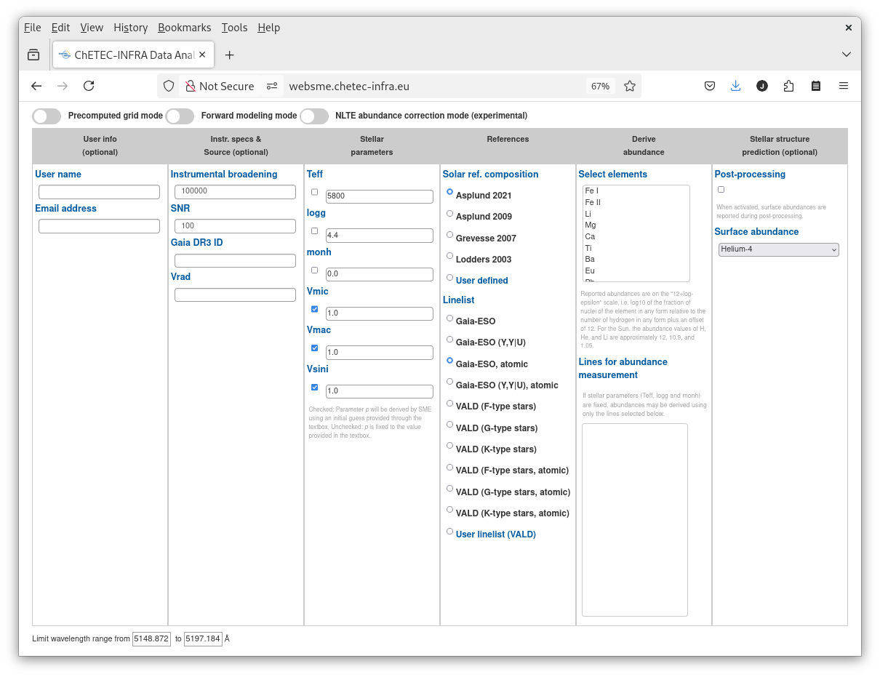This screenshot has height=677, width=880.
Task: Open the extensions puzzle-piece icon
Action: (x=788, y=86)
